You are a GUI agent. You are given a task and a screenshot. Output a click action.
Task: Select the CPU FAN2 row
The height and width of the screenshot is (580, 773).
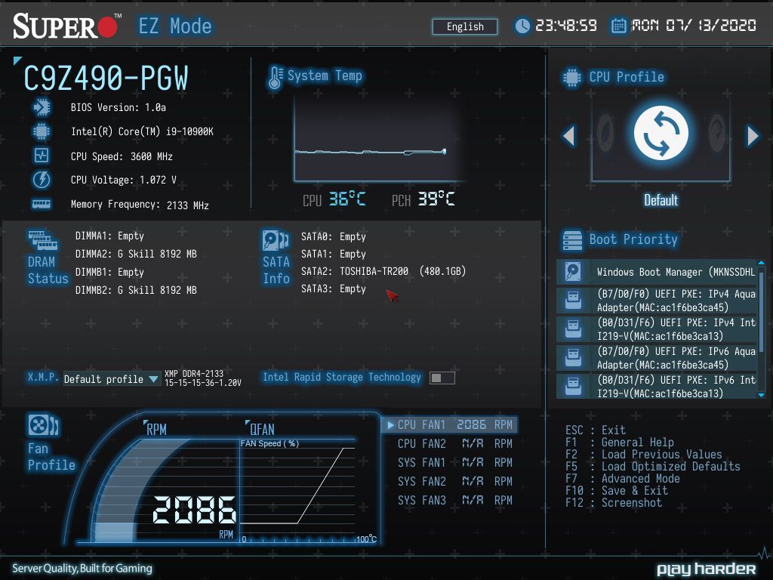[x=454, y=443]
